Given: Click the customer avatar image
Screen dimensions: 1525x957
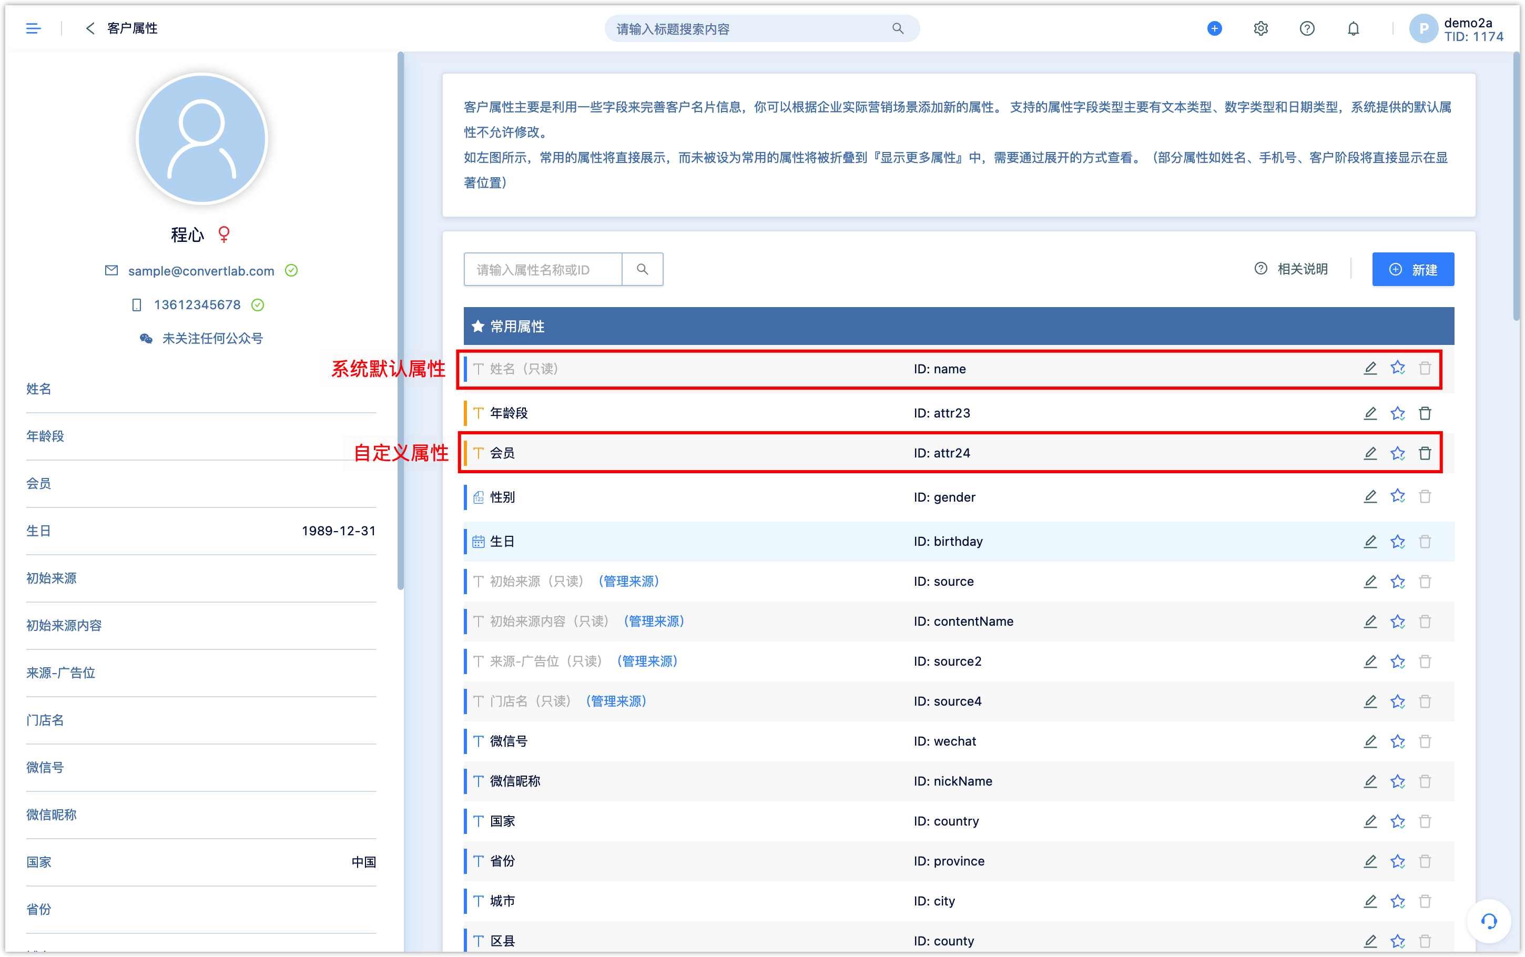Looking at the screenshot, I should pyautogui.click(x=202, y=139).
